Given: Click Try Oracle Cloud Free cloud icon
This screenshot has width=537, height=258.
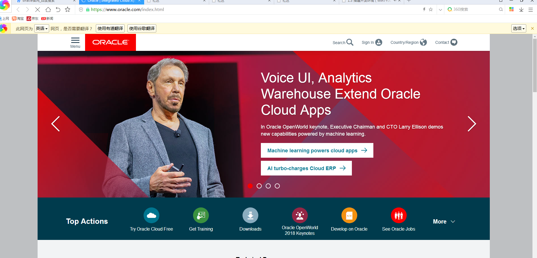Looking at the screenshot, I should 151,215.
